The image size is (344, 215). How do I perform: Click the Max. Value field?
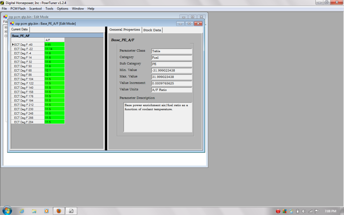click(x=172, y=77)
